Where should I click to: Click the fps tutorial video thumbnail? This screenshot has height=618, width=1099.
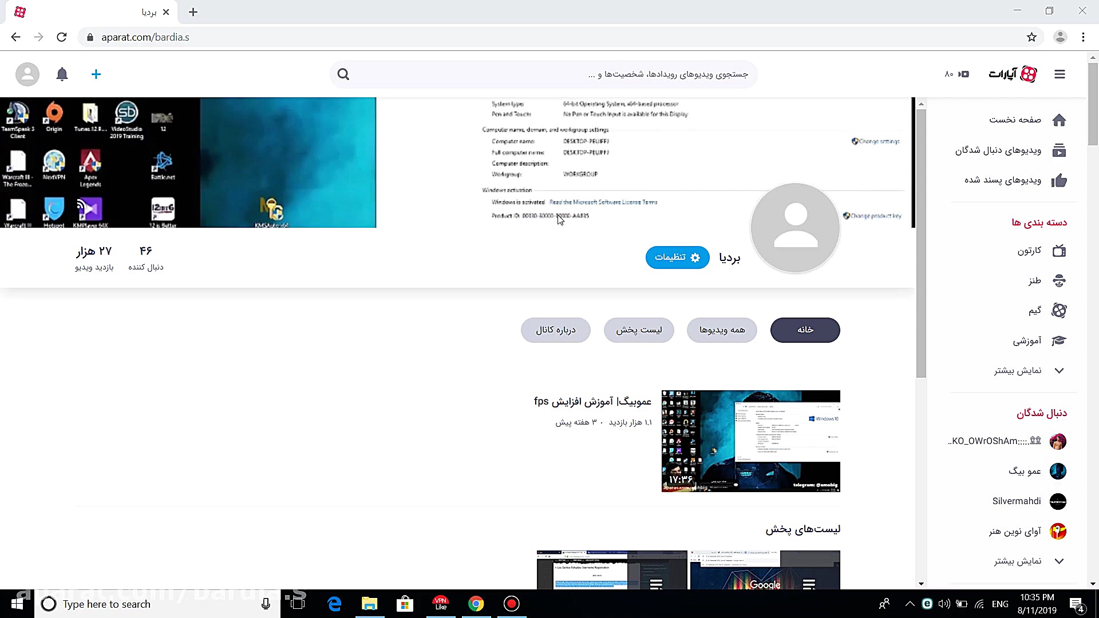click(750, 441)
